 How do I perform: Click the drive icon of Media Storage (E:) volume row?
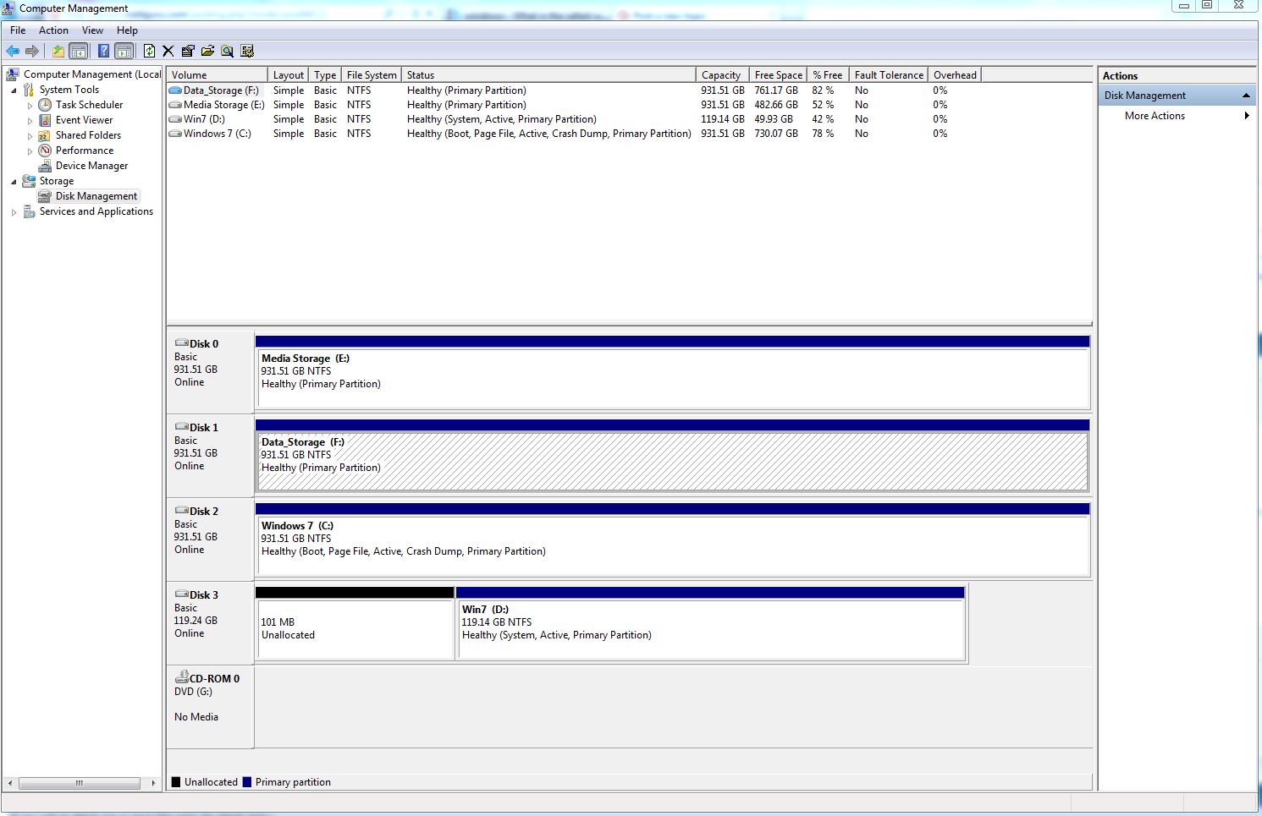(x=175, y=105)
